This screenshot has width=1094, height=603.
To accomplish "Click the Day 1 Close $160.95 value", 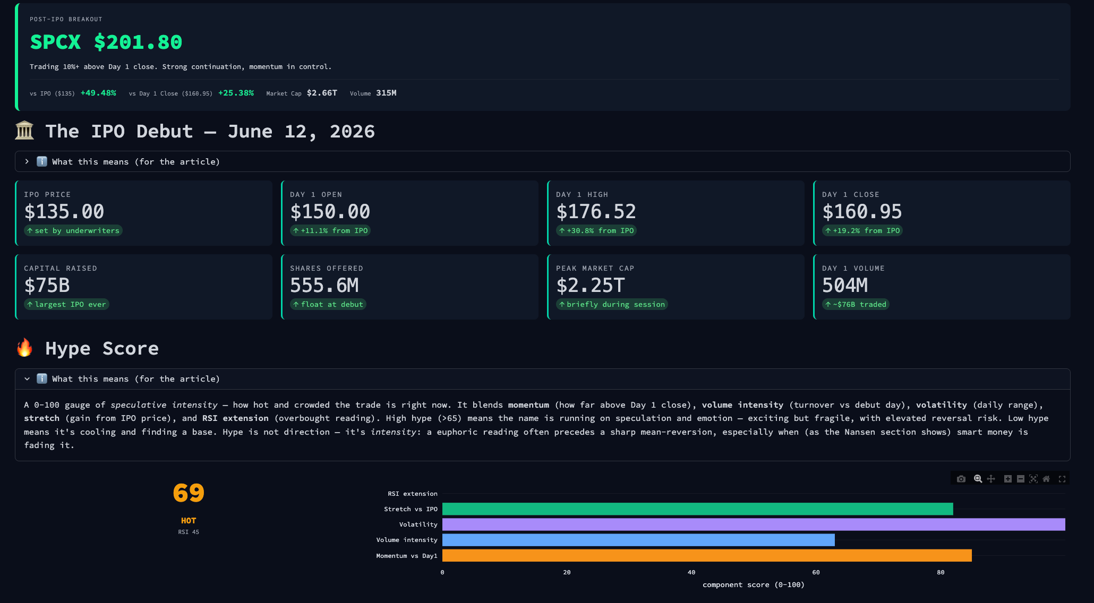I will tap(862, 212).
